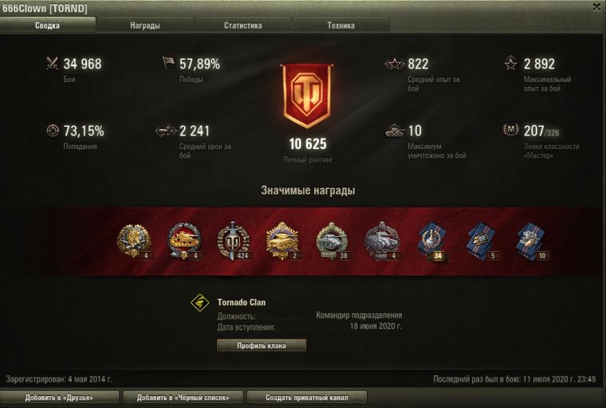The image size is (606, 408).
Task: Open the Техника tab
Action: (341, 25)
